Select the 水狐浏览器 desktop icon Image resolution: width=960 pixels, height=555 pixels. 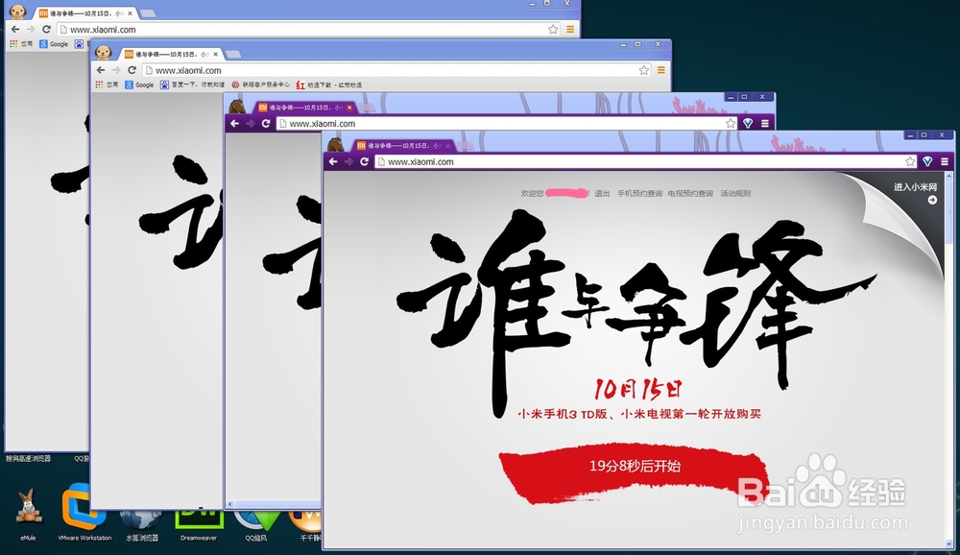(141, 524)
